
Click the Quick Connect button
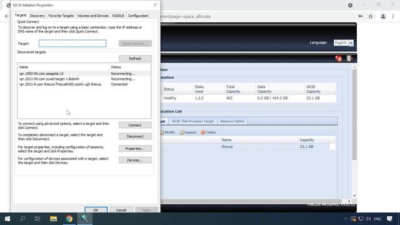[x=135, y=43]
